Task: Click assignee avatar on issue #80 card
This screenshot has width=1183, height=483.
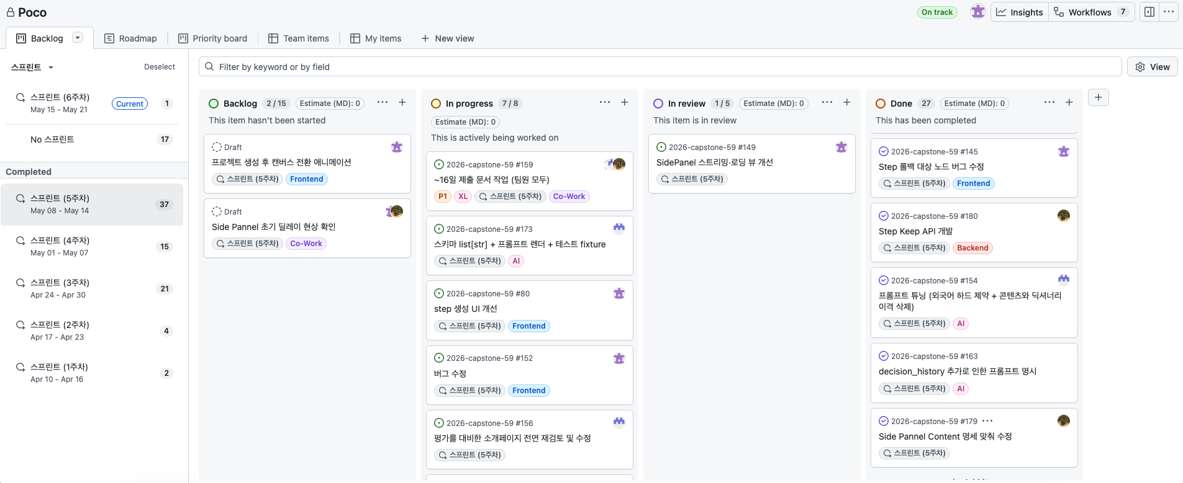Action: tap(619, 293)
